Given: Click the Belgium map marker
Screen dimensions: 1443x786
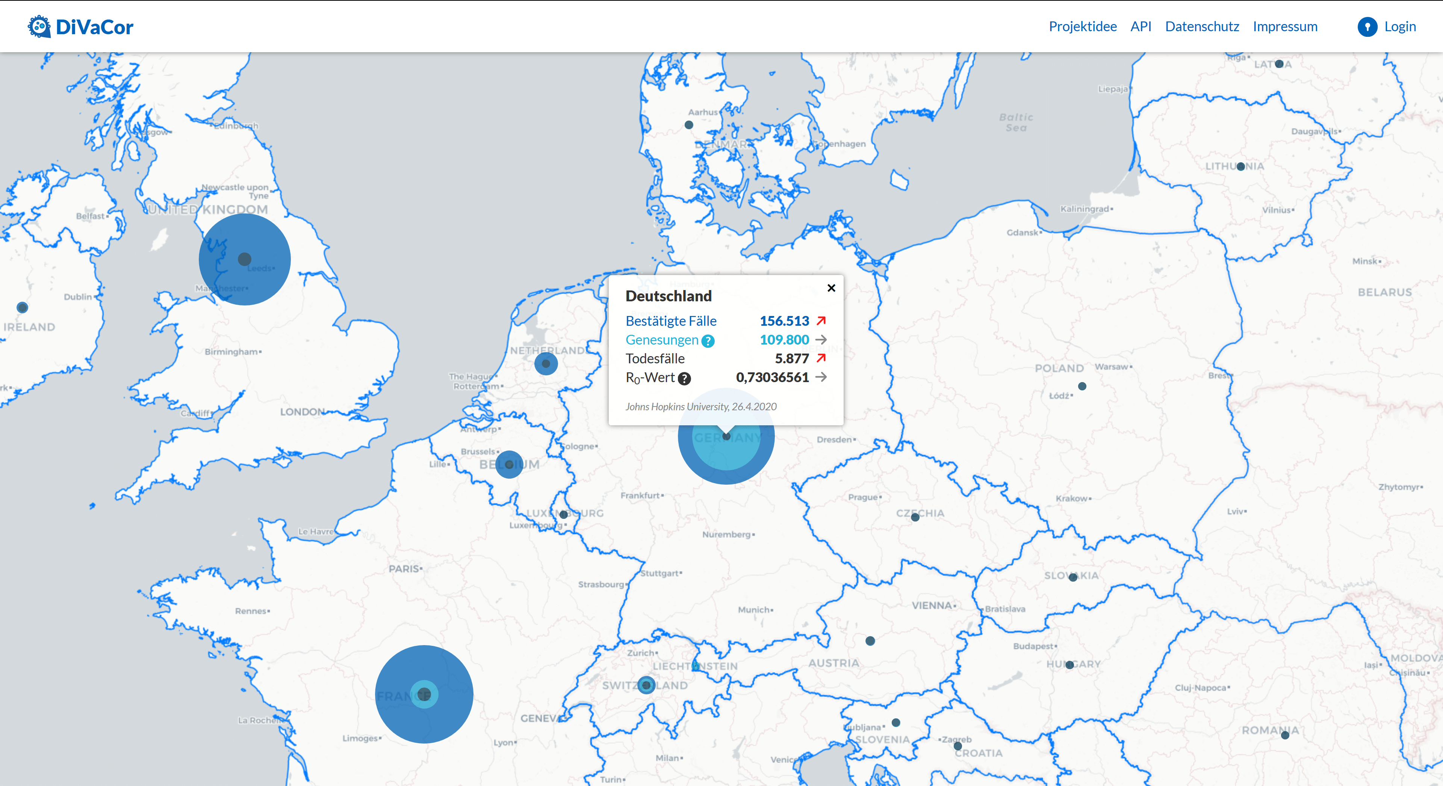Looking at the screenshot, I should coord(509,464).
